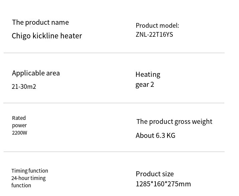This screenshot has width=239, height=196.
Task: Click the "Timing function" label
Action: (x=30, y=171)
